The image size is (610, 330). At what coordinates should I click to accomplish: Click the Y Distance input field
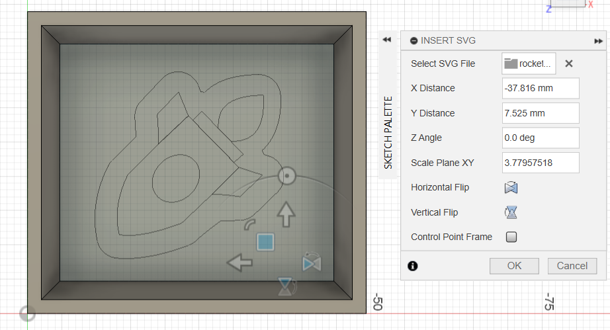[541, 113]
